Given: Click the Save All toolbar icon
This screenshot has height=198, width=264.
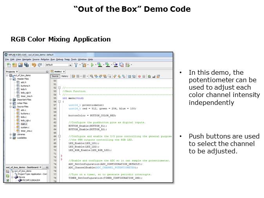Looking at the screenshot, I should click(26, 65).
